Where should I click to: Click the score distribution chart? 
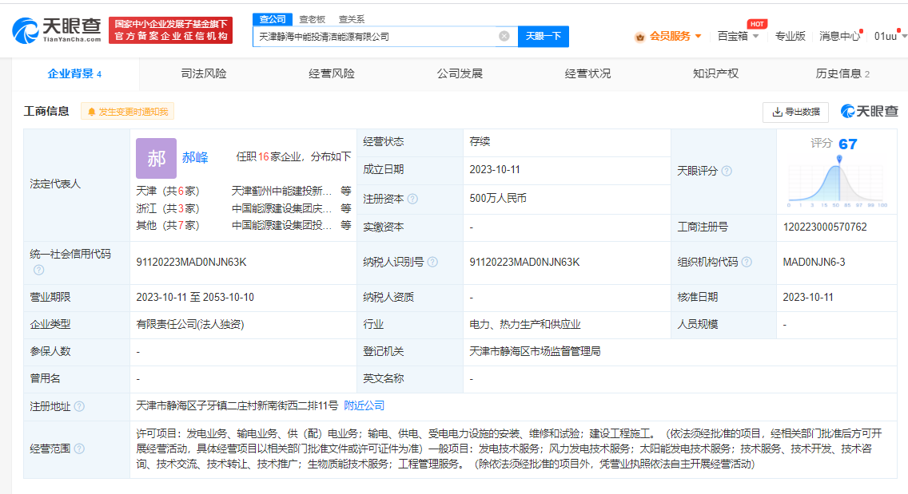coord(838,184)
